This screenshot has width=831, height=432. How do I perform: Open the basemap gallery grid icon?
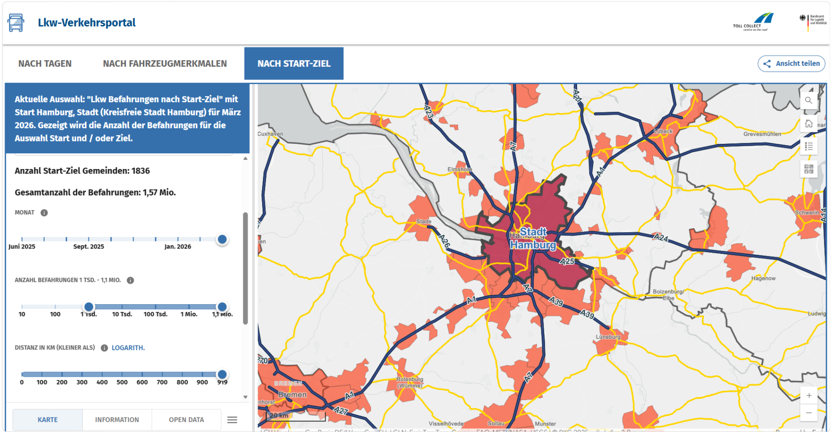pos(808,169)
